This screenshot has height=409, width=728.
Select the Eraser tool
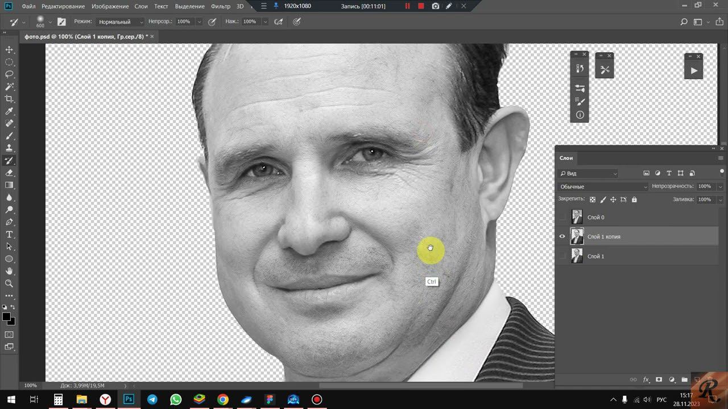(x=9, y=173)
